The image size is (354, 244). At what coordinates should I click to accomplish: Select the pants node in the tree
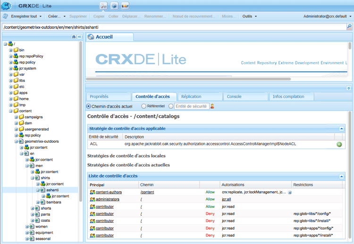[45, 214]
